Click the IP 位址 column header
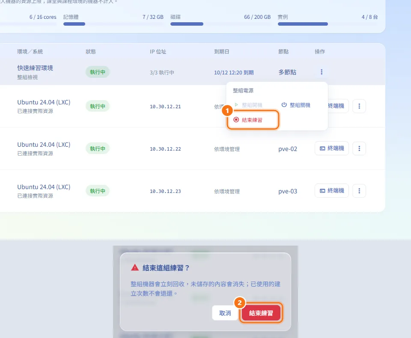This screenshot has width=411, height=338. 158,52
